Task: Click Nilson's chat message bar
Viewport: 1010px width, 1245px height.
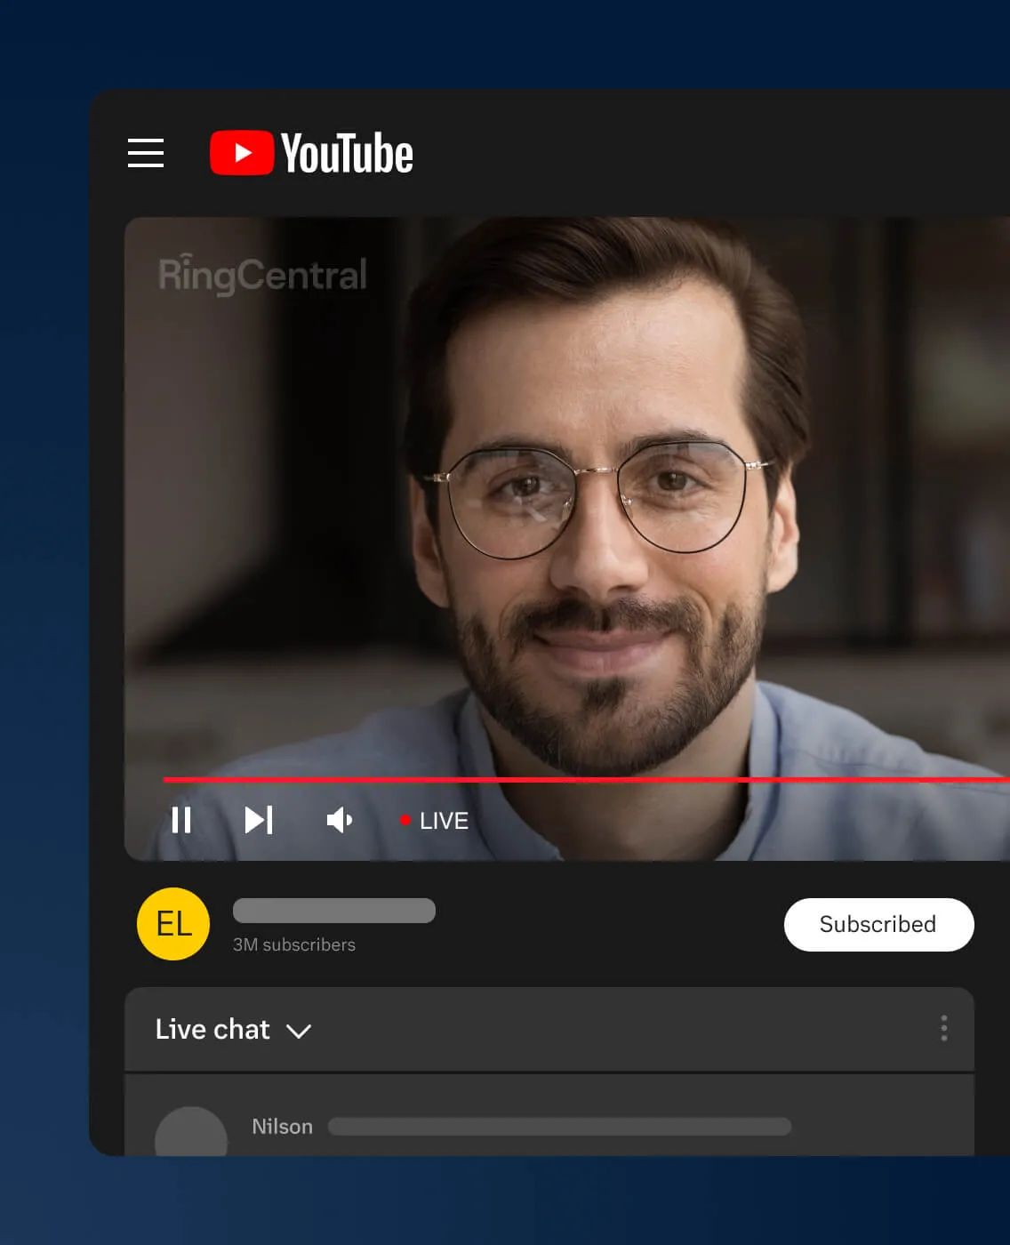Action: 559,1127
